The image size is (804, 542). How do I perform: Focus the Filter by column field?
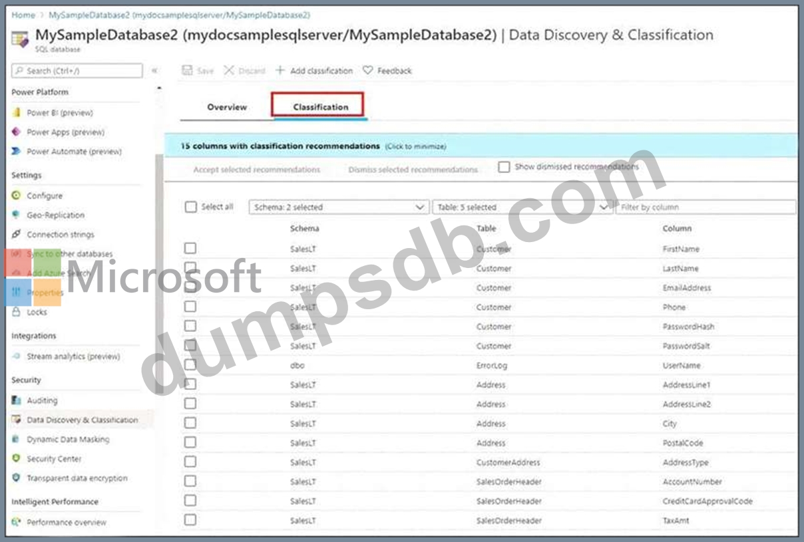point(705,207)
